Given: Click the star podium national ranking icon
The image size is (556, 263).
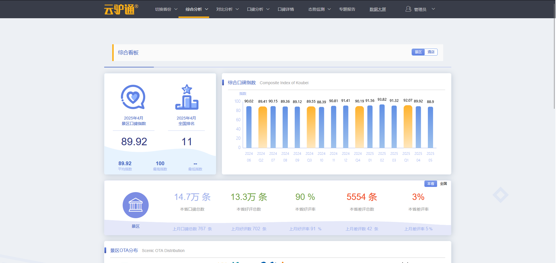Looking at the screenshot, I should (187, 97).
